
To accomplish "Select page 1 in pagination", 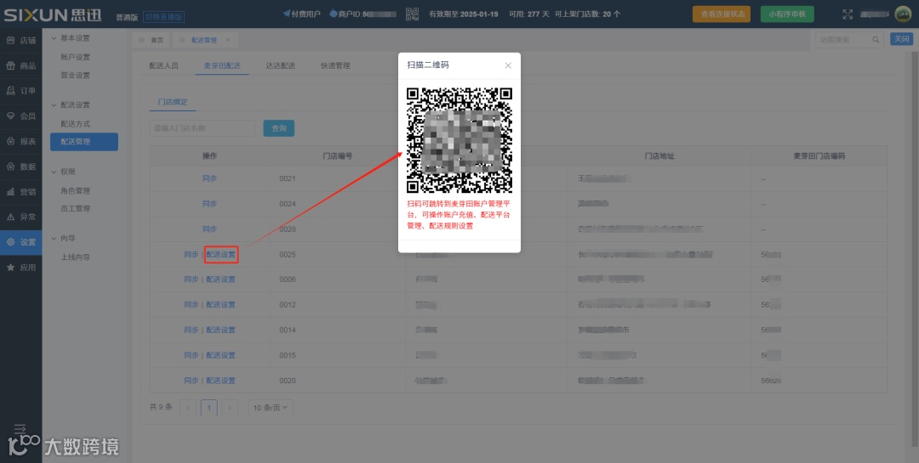I will point(208,408).
